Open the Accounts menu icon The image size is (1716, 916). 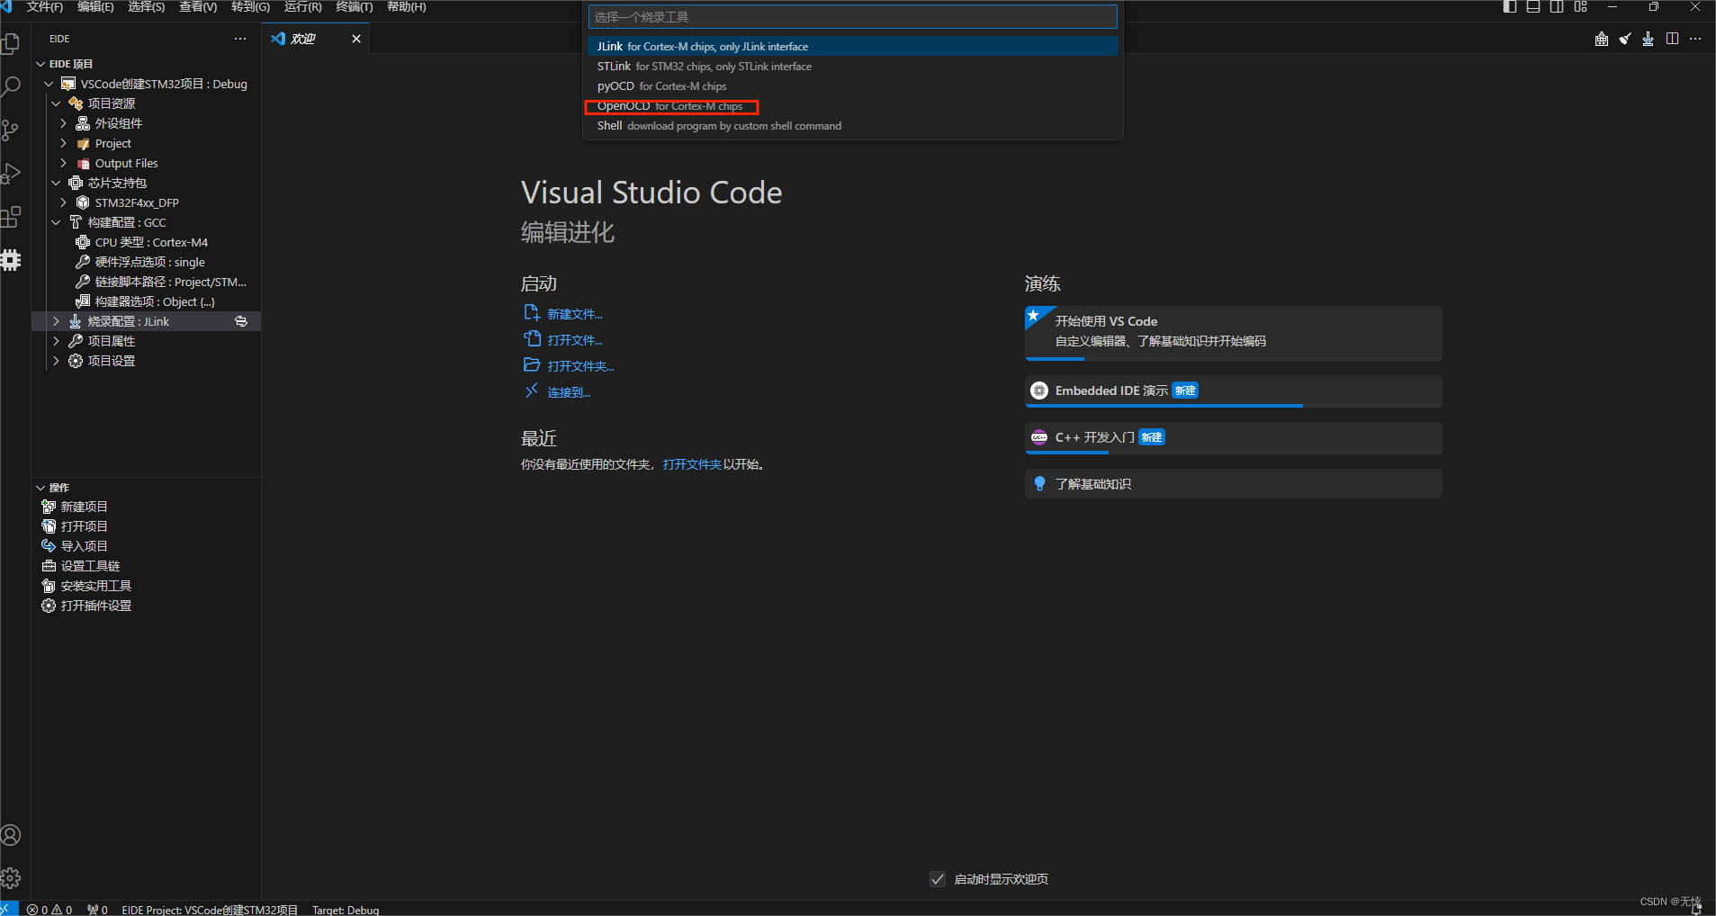[x=11, y=835]
